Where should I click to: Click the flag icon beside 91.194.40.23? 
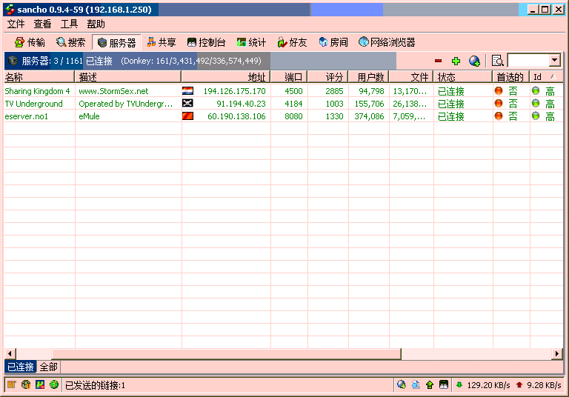[x=187, y=103]
